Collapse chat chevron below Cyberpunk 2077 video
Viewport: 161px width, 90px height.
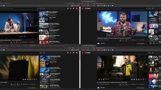pos(146,88)
